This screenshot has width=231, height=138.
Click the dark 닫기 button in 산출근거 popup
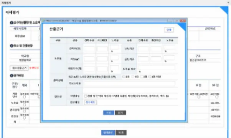[120, 113]
